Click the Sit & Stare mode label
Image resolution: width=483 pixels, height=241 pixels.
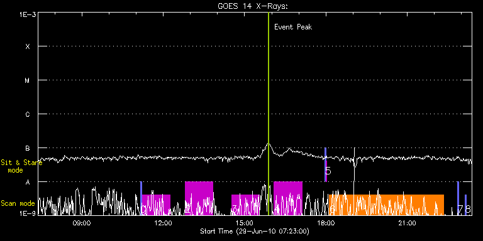[x=21, y=166]
